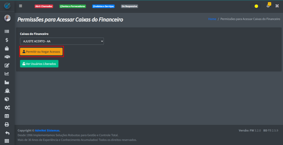Open the gears settings sidebar icon
Viewport: 283px width, 145px height.
click(x=7, y=108)
